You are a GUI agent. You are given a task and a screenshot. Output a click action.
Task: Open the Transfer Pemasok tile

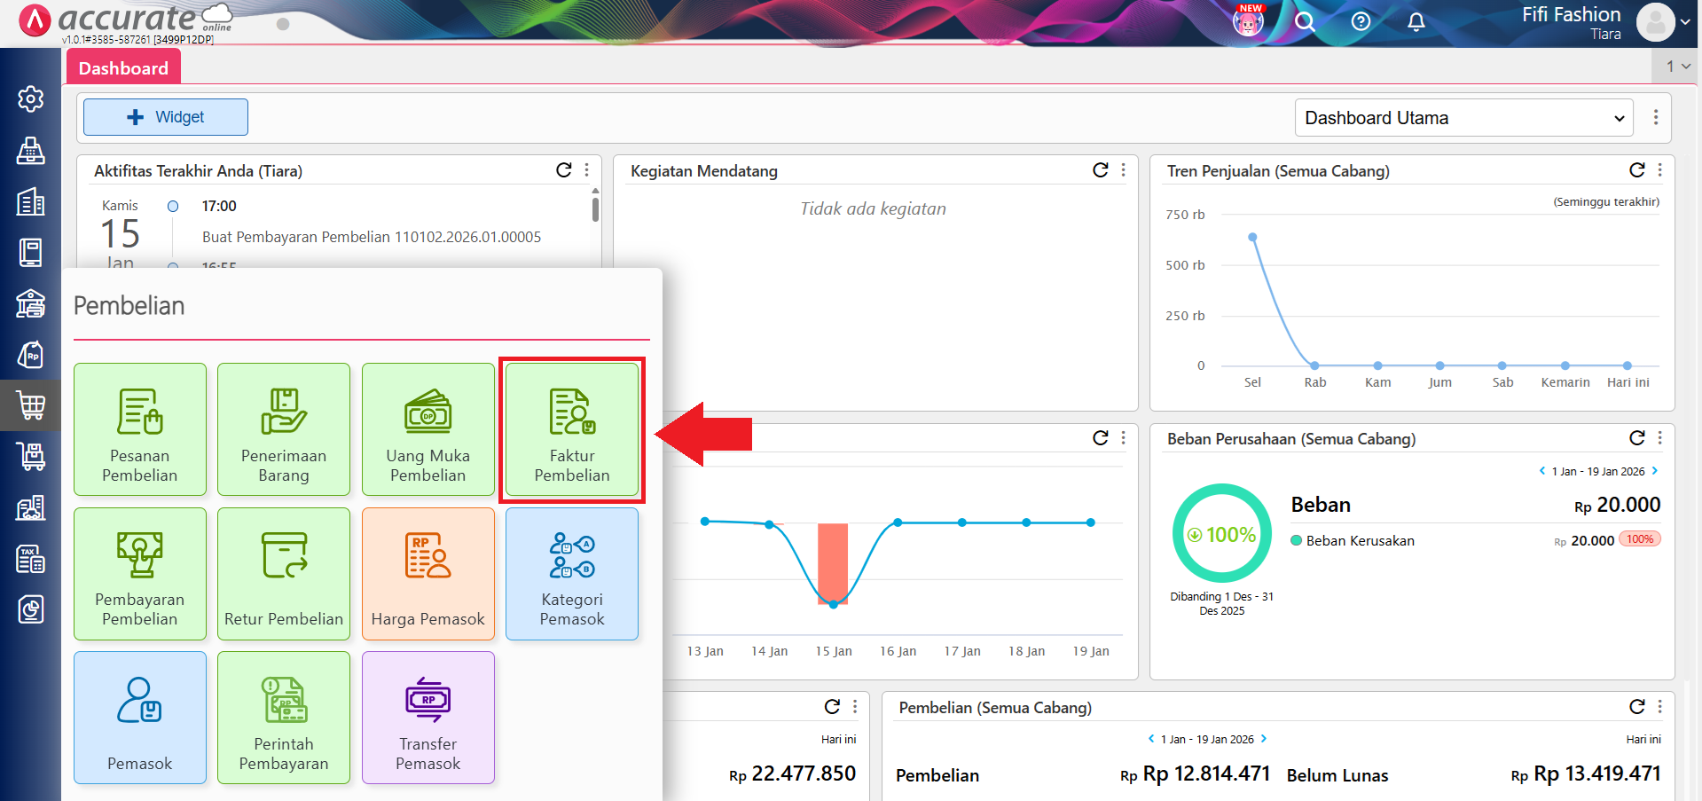coord(427,718)
